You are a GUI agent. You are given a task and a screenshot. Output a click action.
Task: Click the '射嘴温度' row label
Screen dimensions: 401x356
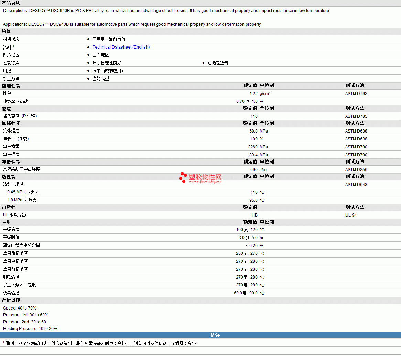point(11,278)
